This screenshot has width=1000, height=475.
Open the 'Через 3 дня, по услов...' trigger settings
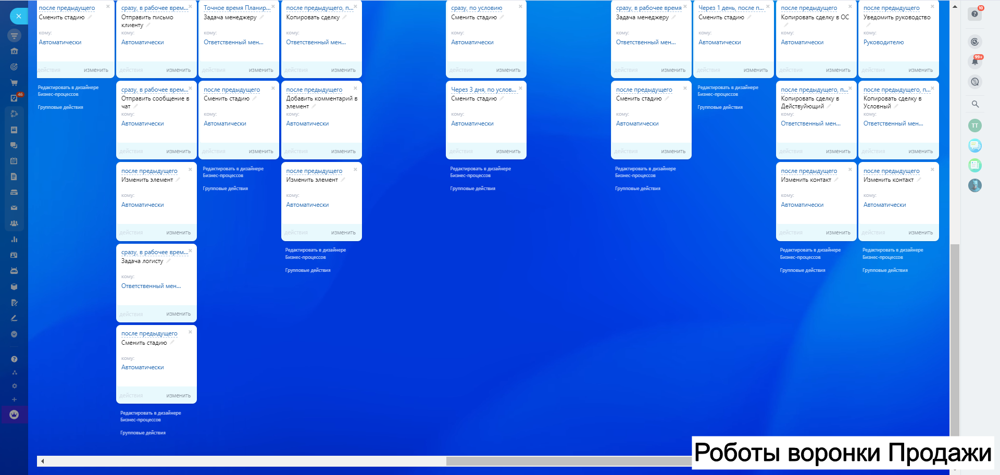pos(483,90)
